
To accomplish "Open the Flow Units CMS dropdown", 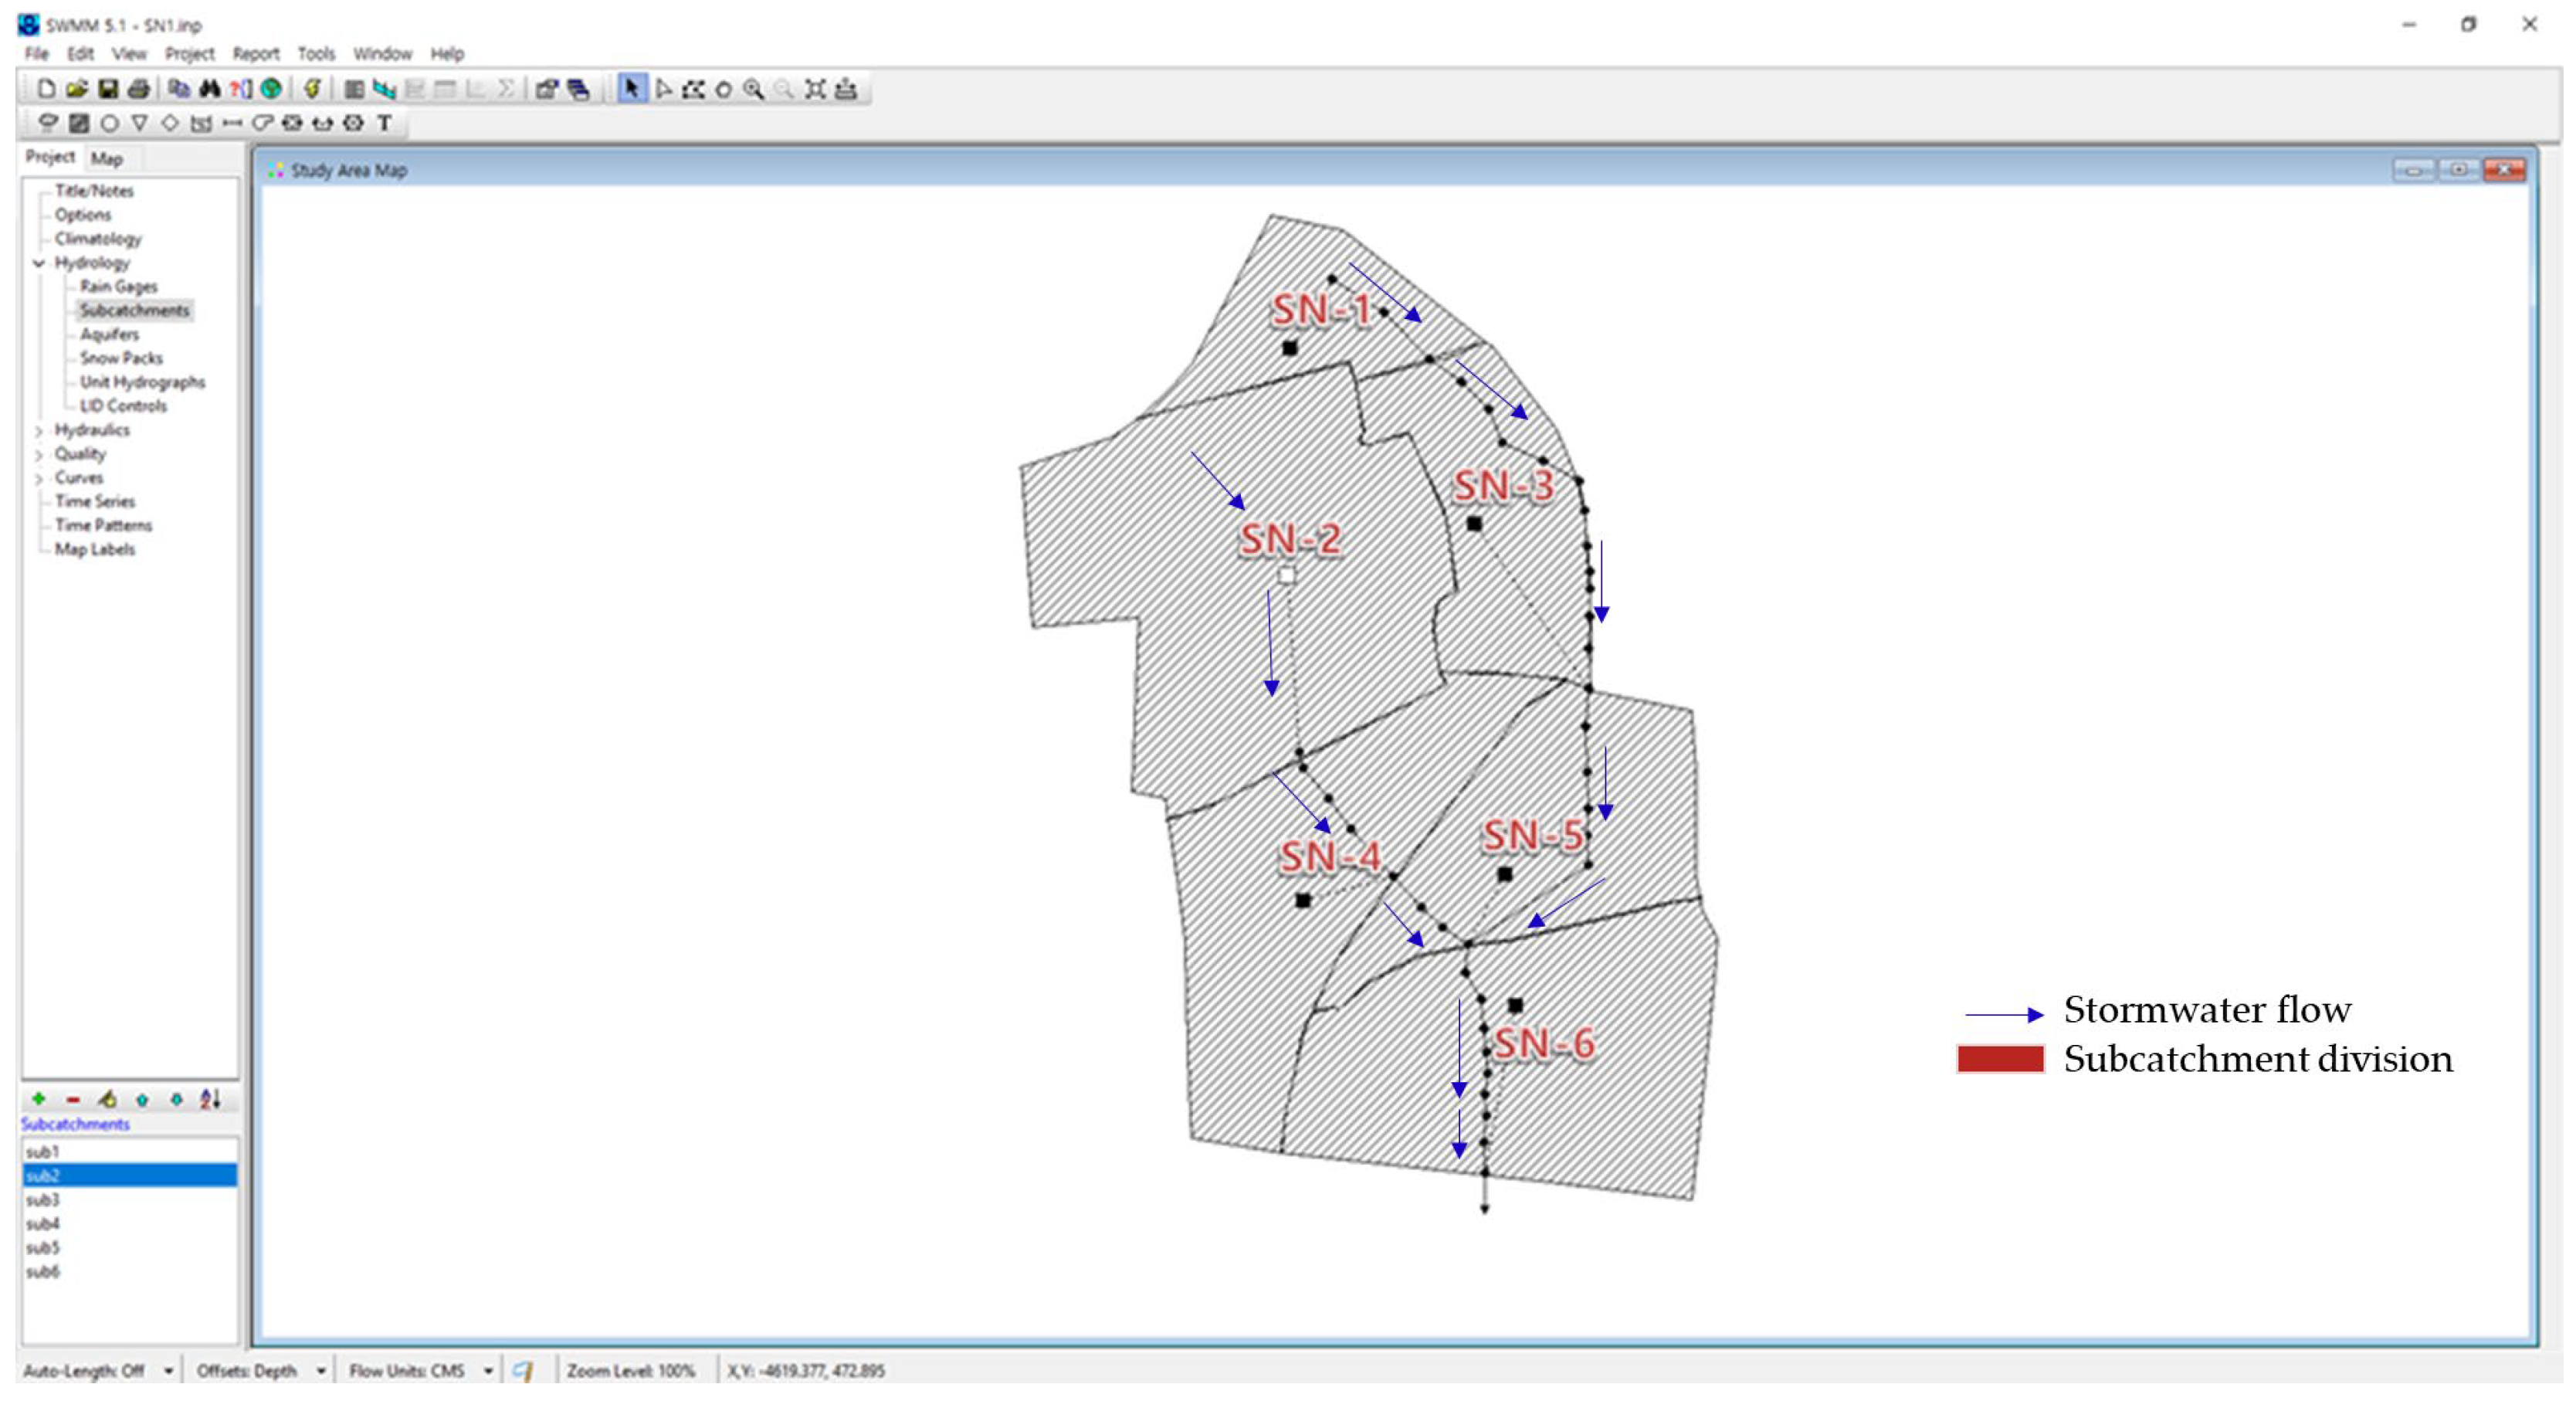I will [488, 1371].
